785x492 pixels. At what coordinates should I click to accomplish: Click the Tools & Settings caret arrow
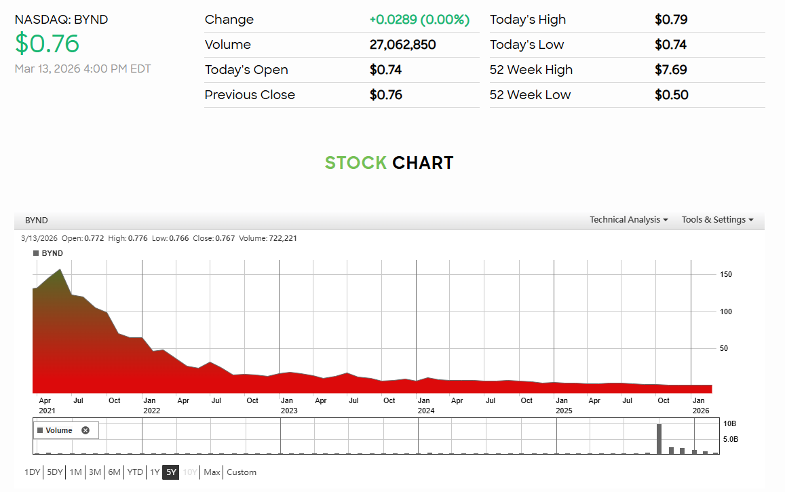tap(751, 221)
